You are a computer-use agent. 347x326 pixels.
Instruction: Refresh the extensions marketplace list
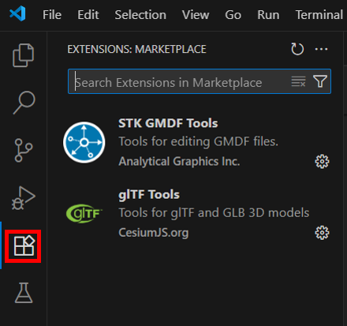pyautogui.click(x=297, y=49)
